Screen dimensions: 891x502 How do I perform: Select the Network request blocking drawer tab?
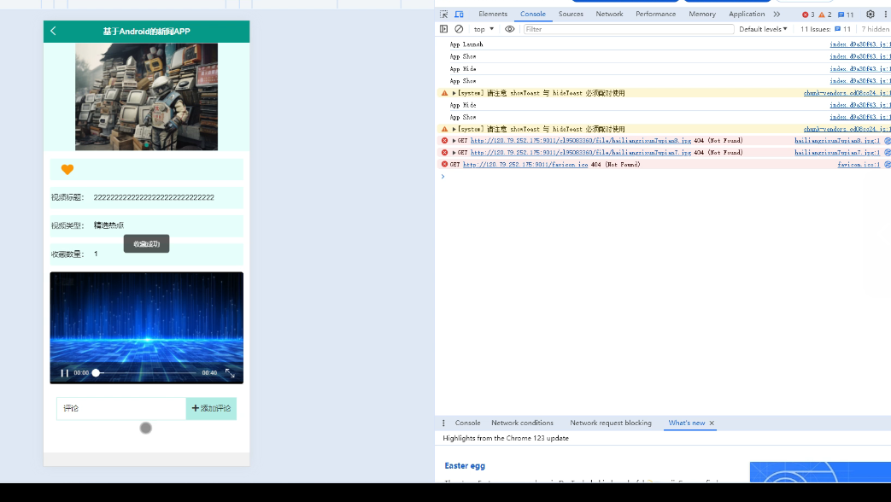[x=611, y=423]
